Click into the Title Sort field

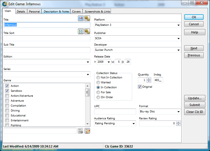click(x=47, y=38)
